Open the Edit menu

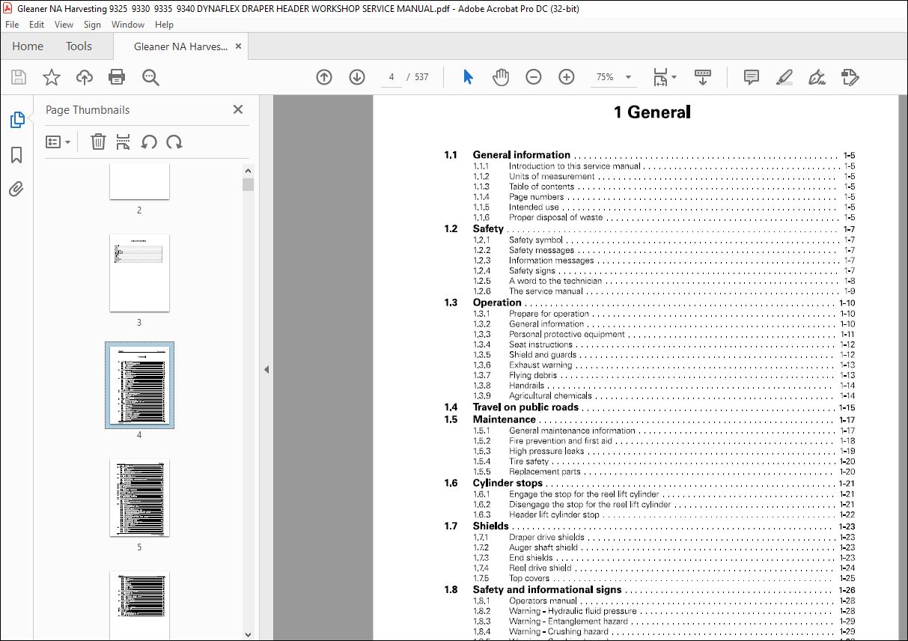pyautogui.click(x=37, y=25)
